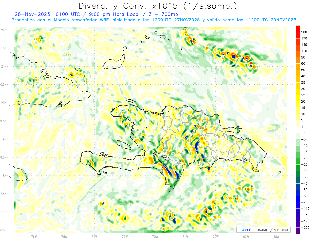Click the "73W" longitude label
The height and width of the screenshot is (240, 310).
125,236
